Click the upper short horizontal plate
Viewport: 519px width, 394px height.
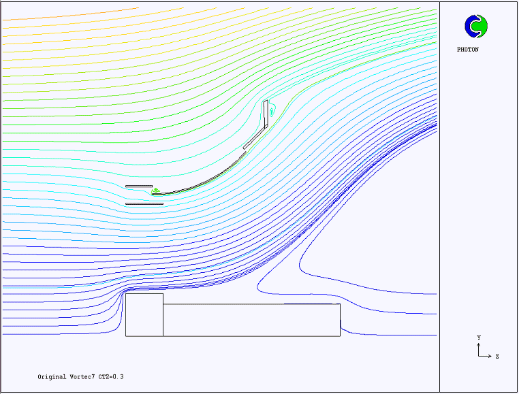[x=138, y=186]
